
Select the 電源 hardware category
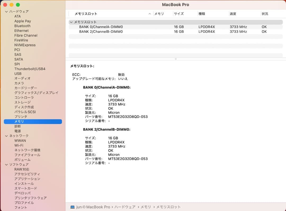[18, 131]
